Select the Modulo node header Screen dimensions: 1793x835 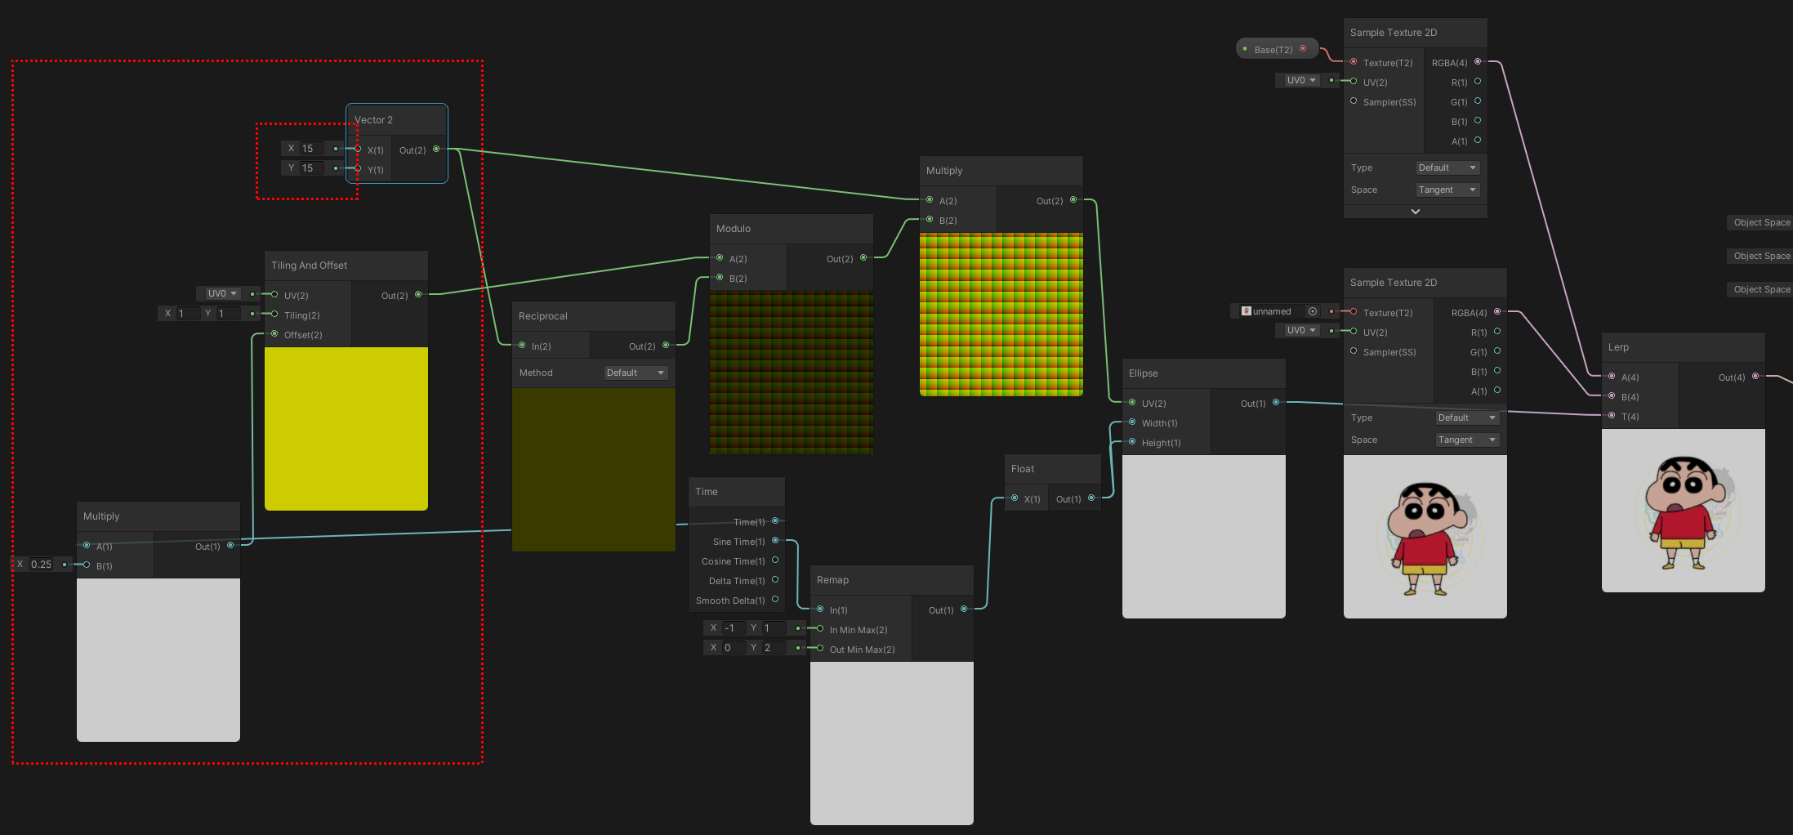point(792,229)
